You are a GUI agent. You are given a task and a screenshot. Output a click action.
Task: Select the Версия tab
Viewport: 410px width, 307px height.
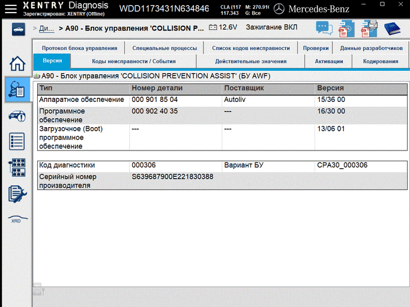(x=52, y=61)
